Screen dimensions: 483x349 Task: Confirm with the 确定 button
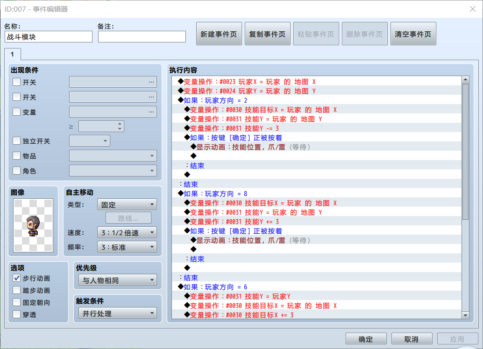click(x=366, y=339)
